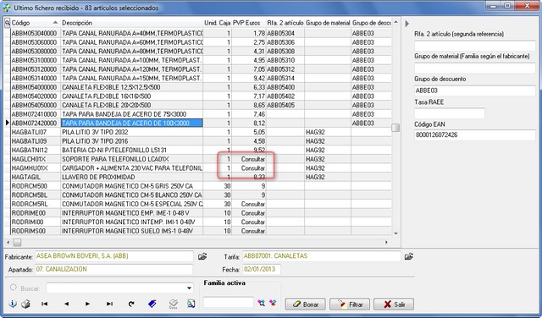Image resolution: width=542 pixels, height=318 pixels.
Task: Click the Fabricante field ASEA BROWN BOVERI
Action: [x=113, y=256]
